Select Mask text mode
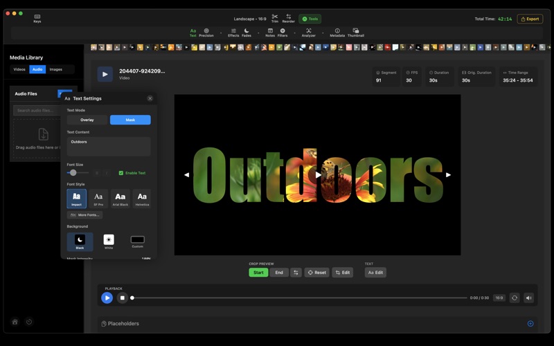Viewport: 554px width, 346px height. (x=130, y=120)
